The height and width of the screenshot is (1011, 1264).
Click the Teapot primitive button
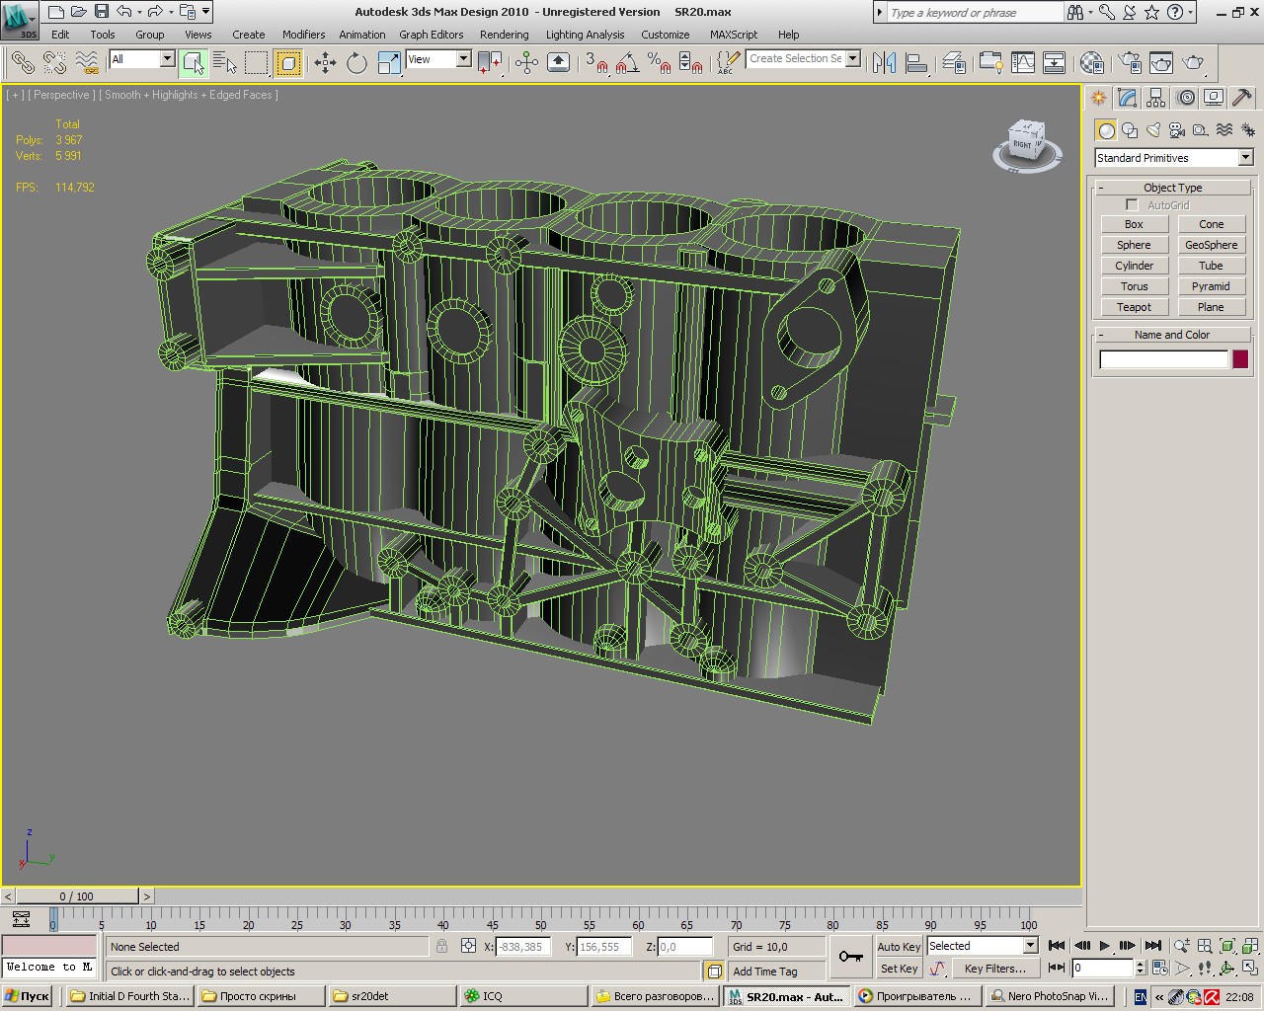coord(1134,307)
